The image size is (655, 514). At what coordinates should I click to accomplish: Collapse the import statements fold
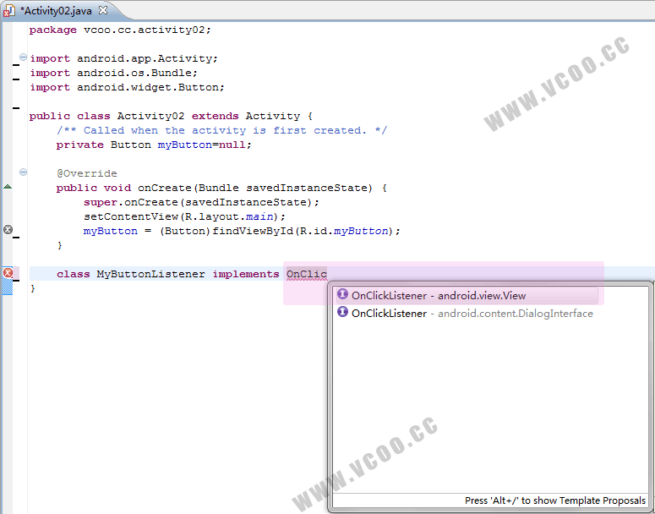(23, 58)
